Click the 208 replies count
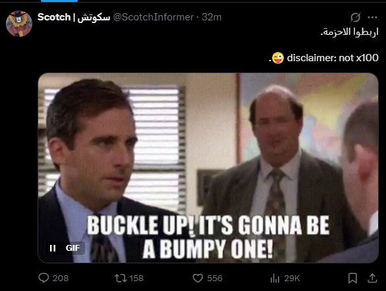 [x=61, y=278]
